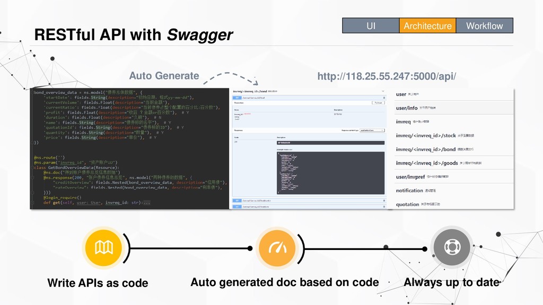Click the @login_require() decorator line
Viewport: 543px width, 305px height.
63,198
